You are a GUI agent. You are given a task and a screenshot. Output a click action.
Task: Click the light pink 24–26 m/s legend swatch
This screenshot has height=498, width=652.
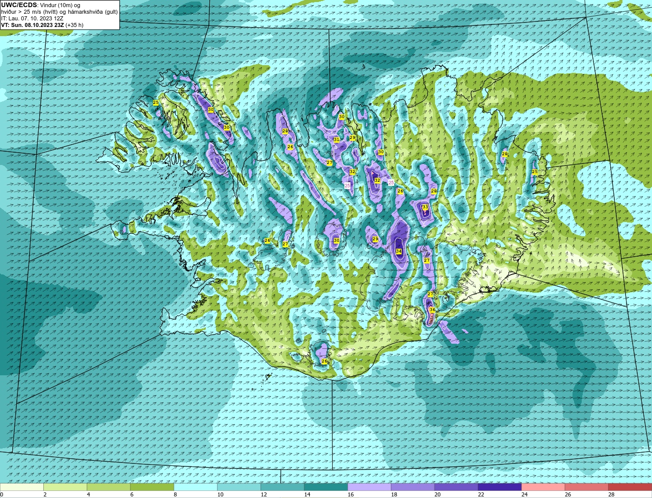pyautogui.click(x=544, y=487)
